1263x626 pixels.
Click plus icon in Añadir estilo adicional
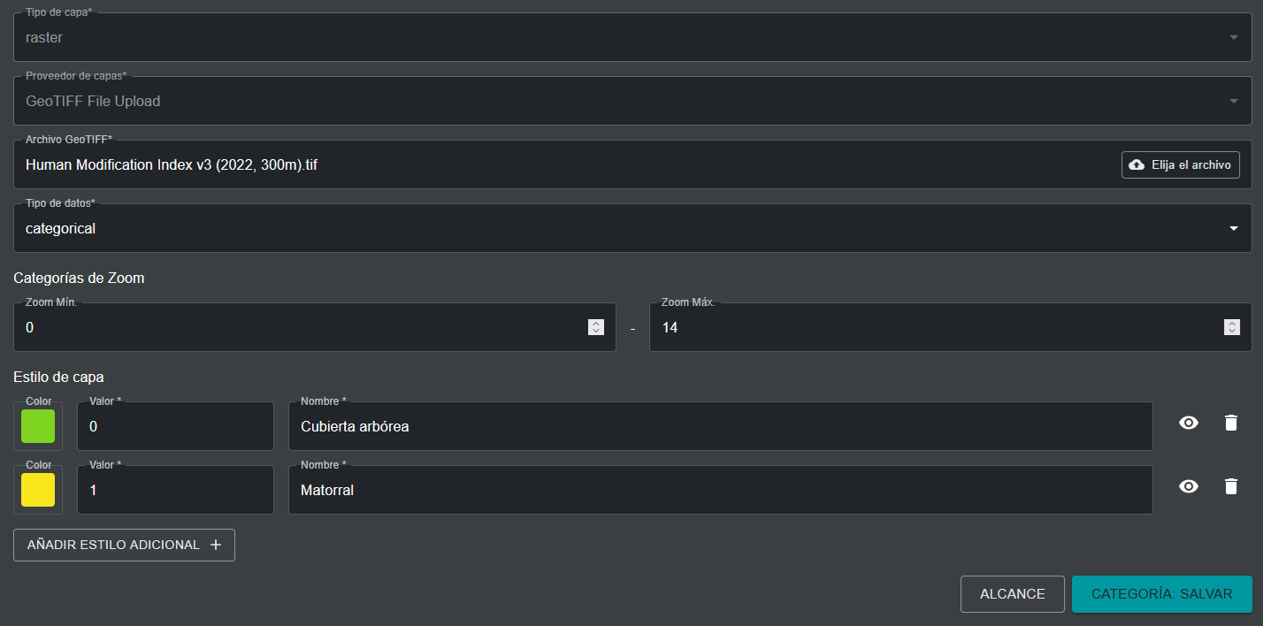[x=216, y=545]
